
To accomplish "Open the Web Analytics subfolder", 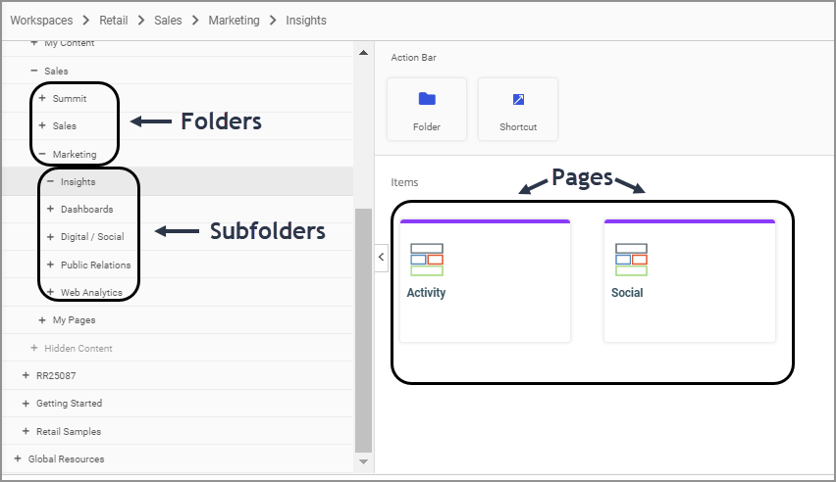I will tap(91, 292).
